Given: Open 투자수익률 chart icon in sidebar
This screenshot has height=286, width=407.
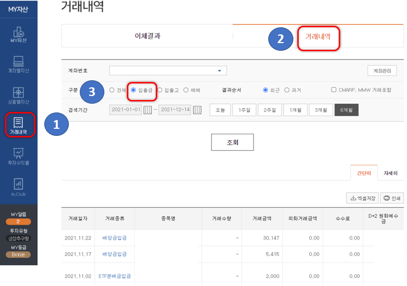Looking at the screenshot, I should (x=19, y=156).
